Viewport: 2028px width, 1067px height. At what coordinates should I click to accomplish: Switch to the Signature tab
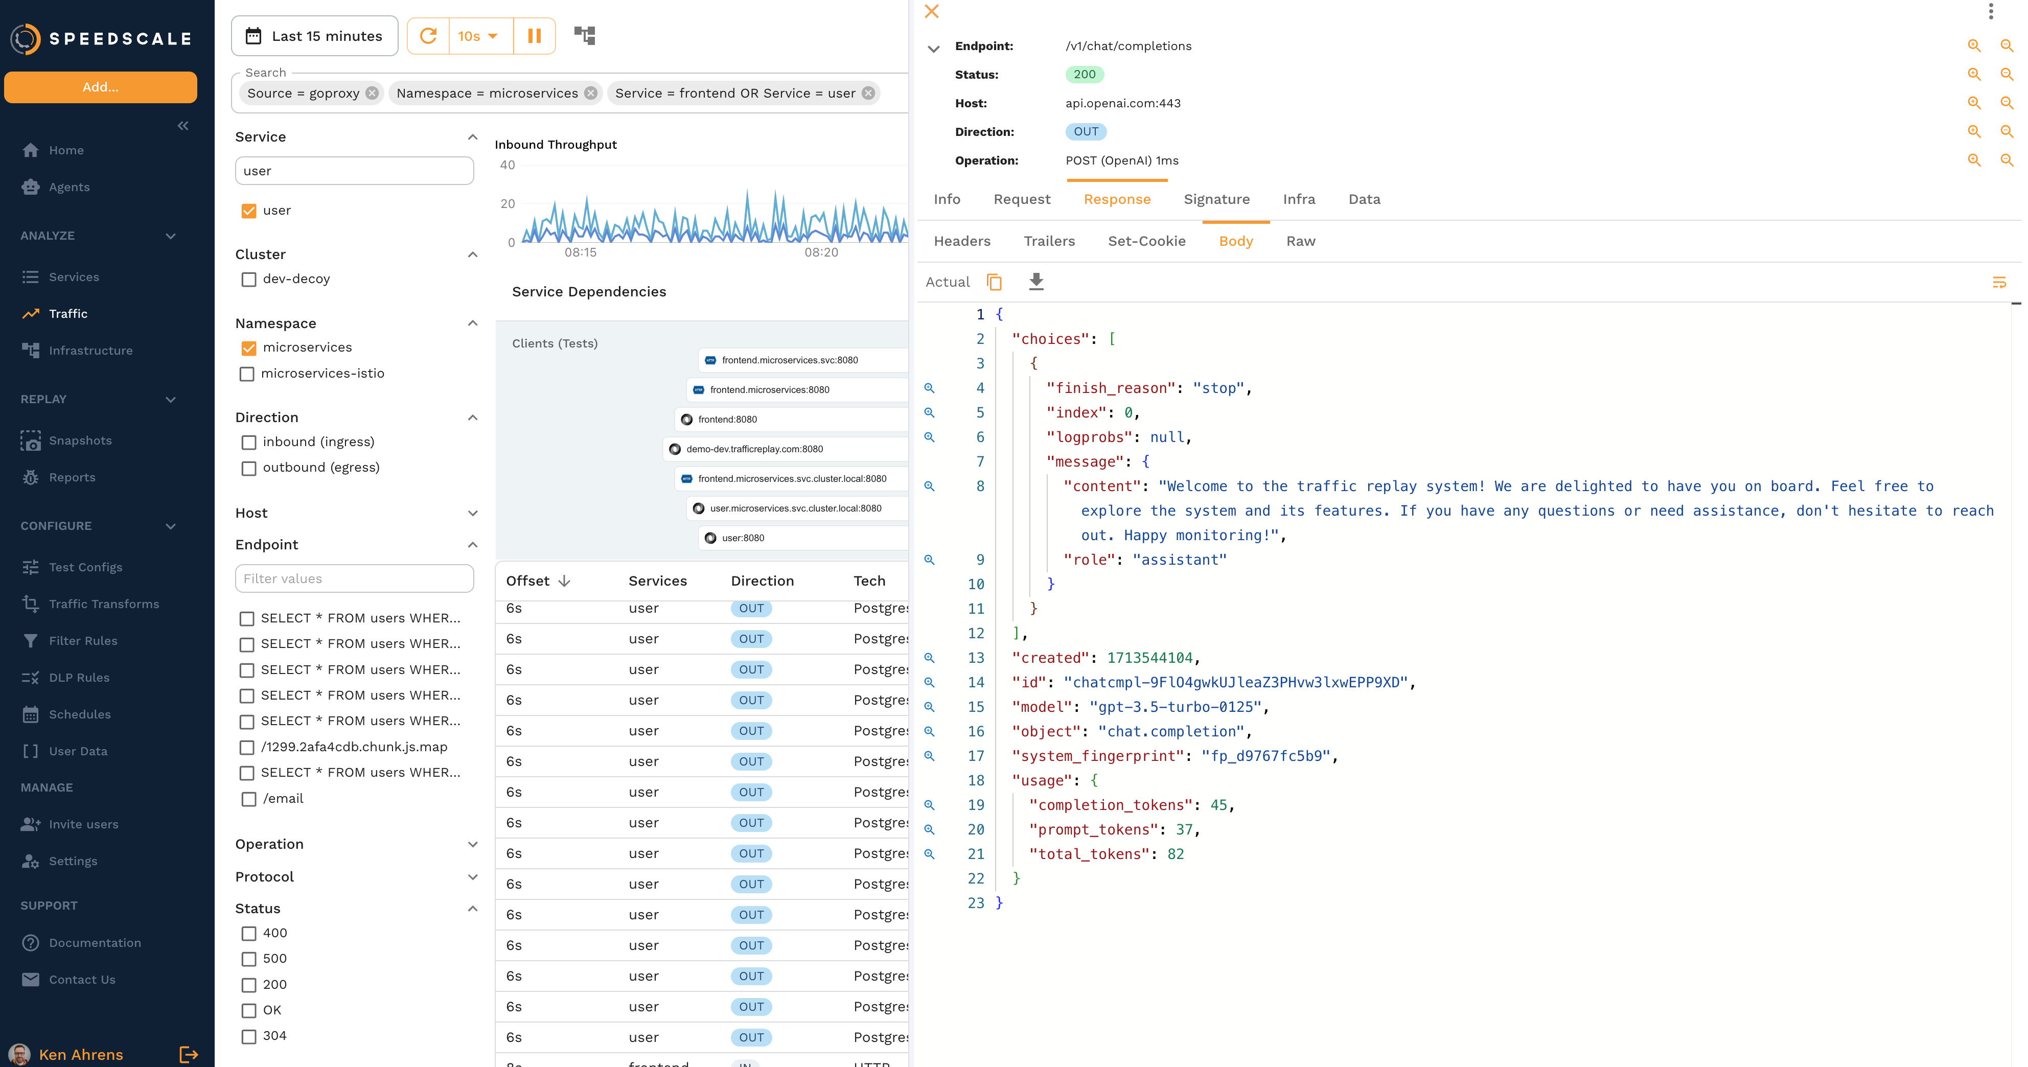(1216, 199)
